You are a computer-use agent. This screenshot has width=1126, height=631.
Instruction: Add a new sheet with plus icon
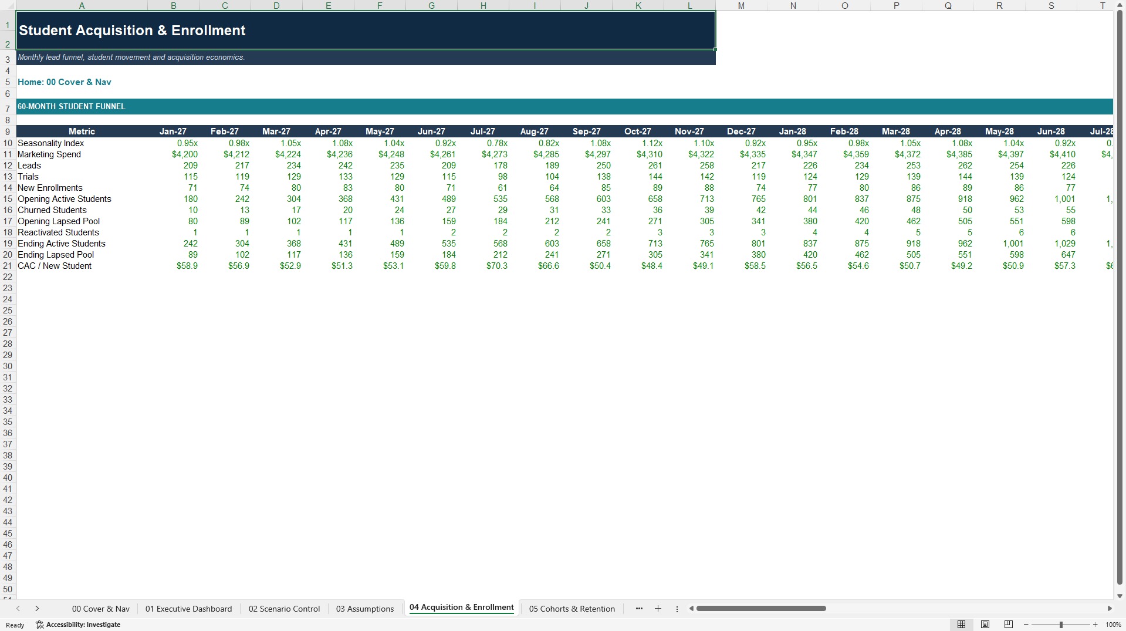click(x=658, y=609)
